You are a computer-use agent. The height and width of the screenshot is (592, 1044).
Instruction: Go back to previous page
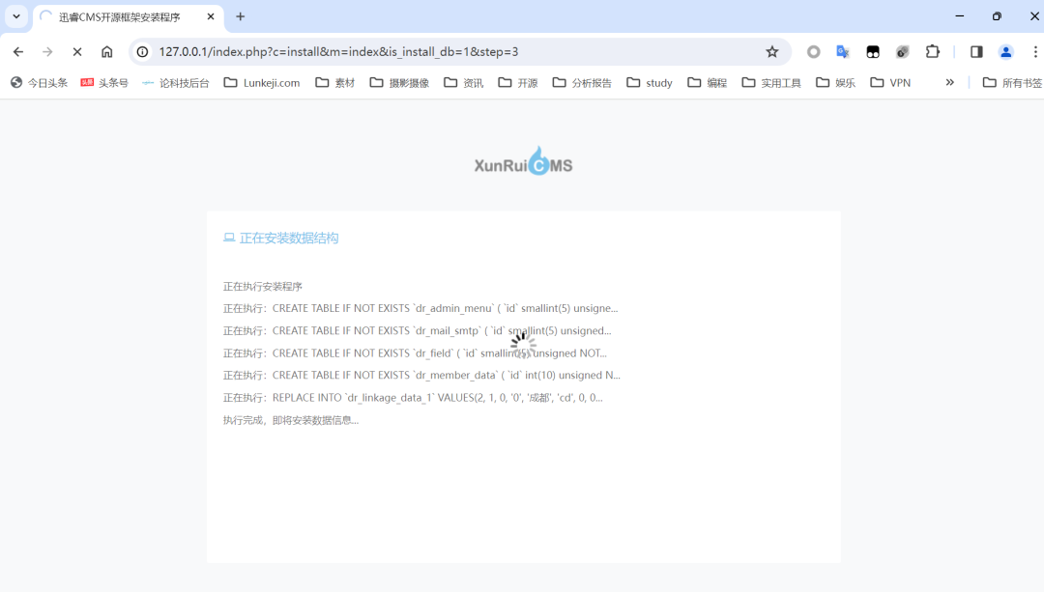tap(18, 52)
